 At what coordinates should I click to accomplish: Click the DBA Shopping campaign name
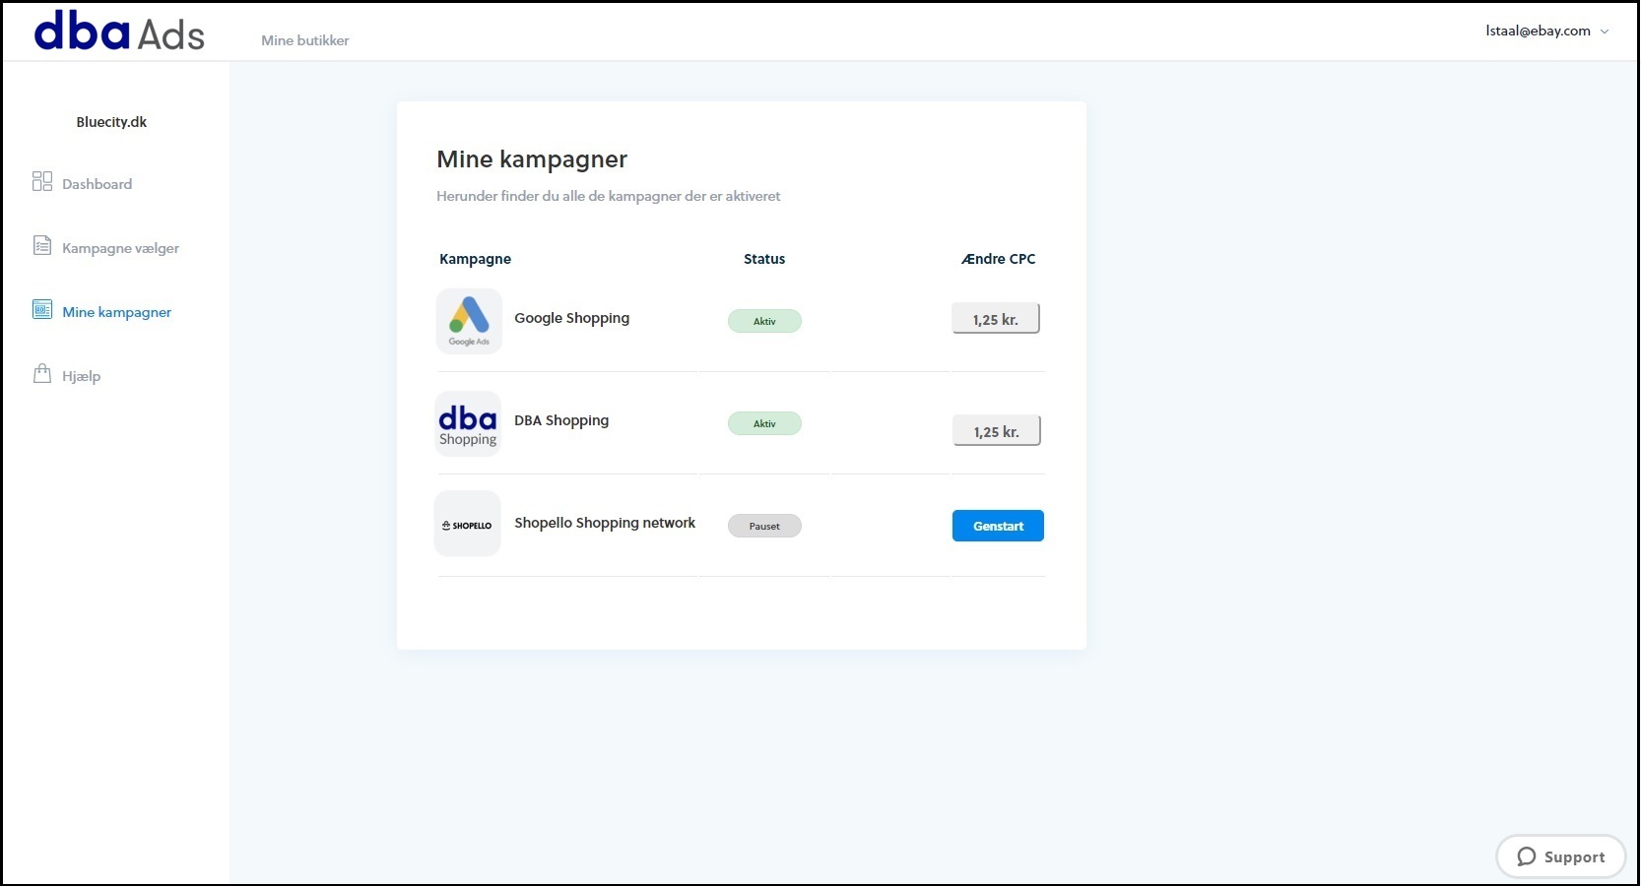tap(561, 420)
